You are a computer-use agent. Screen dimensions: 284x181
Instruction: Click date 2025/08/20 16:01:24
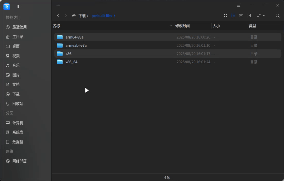pos(193,62)
